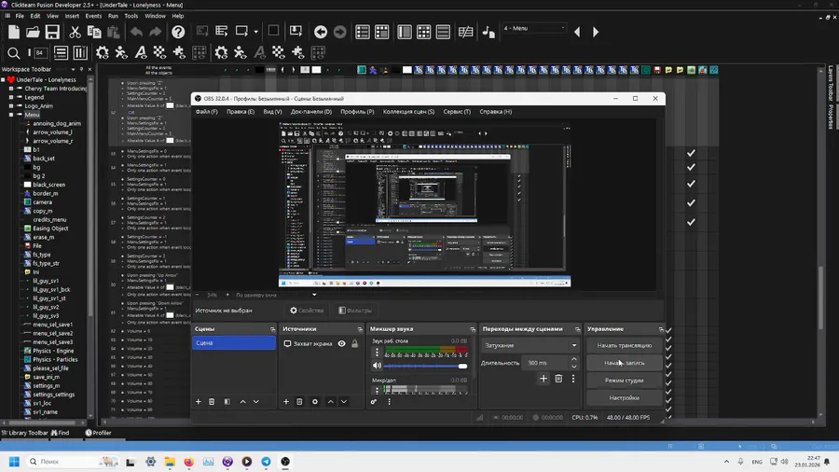Click the Начать трансляцию button
This screenshot has width=839, height=472.
[624, 345]
